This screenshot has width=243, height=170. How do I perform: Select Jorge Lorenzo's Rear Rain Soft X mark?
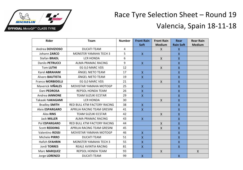click(x=179, y=156)
